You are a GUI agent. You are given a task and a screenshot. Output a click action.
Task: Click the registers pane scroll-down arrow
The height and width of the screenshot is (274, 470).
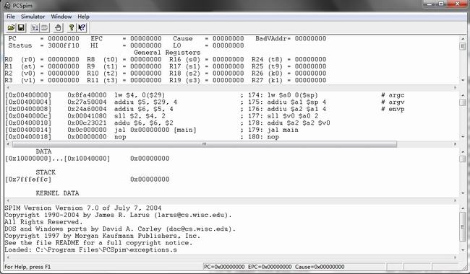click(463, 80)
